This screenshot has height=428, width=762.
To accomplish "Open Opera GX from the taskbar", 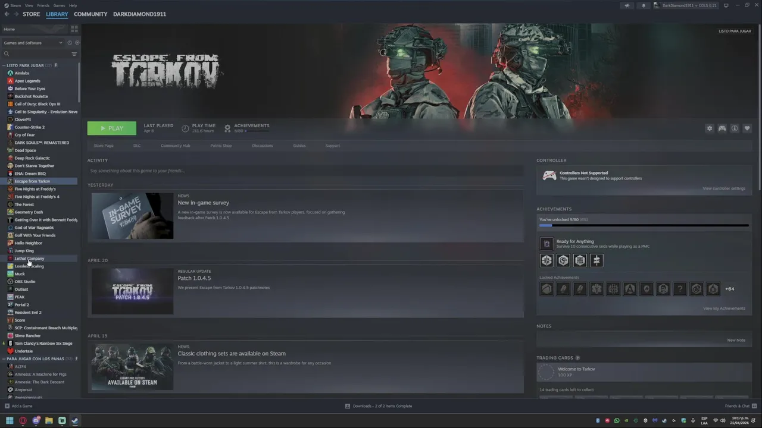I will click(23, 421).
